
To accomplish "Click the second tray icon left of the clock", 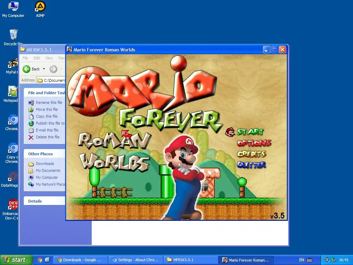I will [x=333, y=260].
